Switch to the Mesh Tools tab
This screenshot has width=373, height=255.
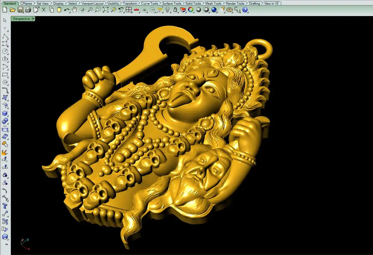213,3
